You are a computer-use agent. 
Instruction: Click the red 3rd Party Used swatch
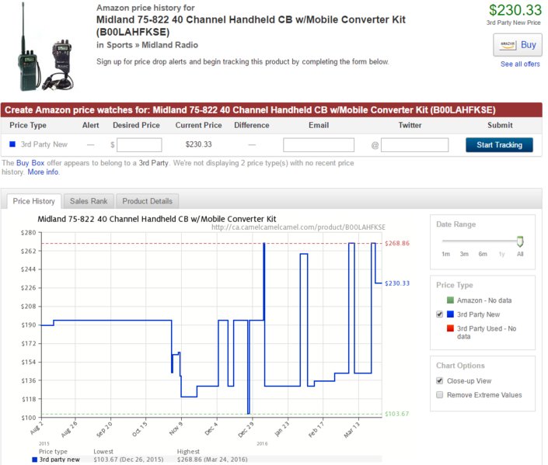click(x=451, y=328)
